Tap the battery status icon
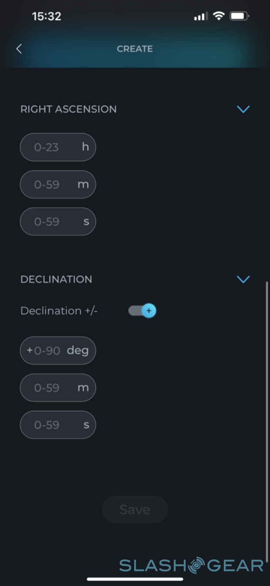 pyautogui.click(x=239, y=16)
